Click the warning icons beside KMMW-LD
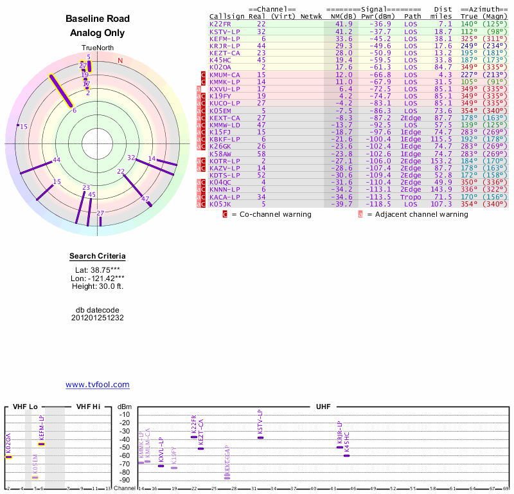 tap(201, 125)
